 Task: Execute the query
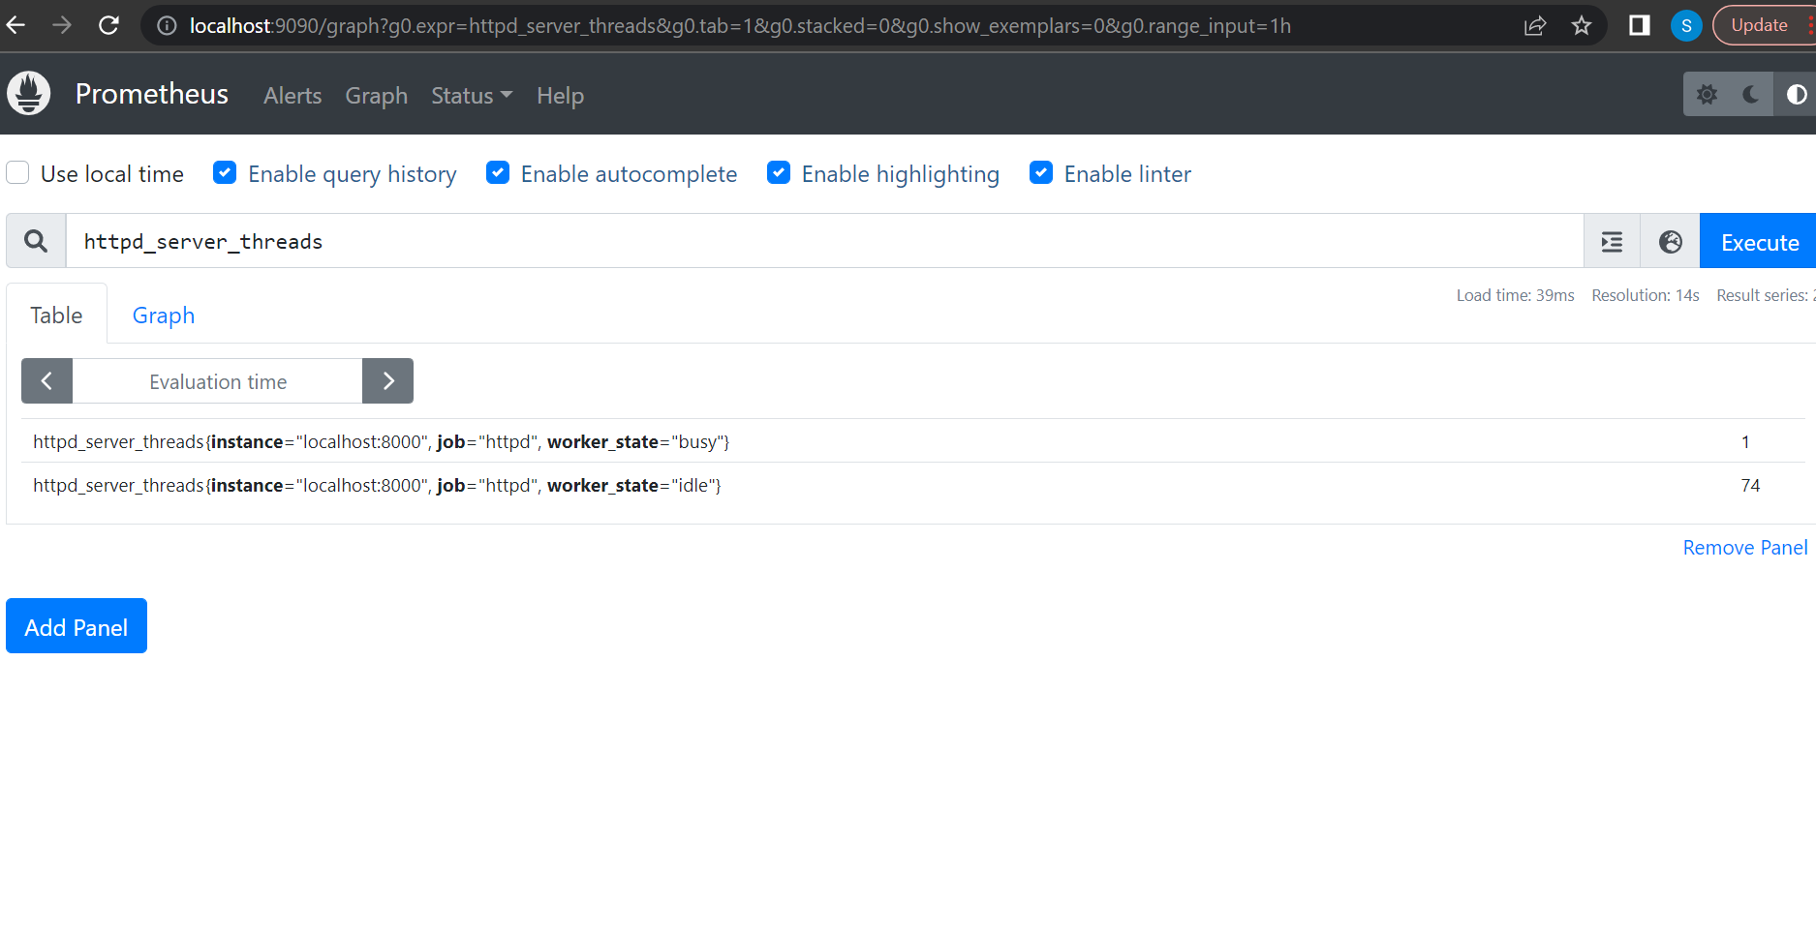pos(1759,241)
